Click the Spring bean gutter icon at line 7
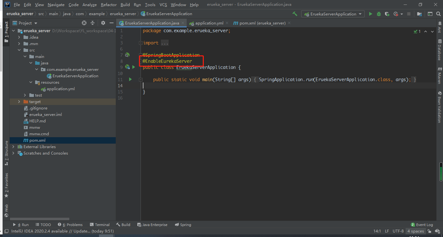Viewport: 443px width, 237px height. pos(127,55)
